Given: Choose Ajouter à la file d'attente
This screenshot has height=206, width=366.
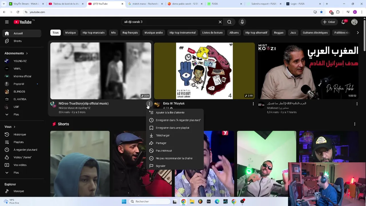Looking at the screenshot, I should click(175, 112).
